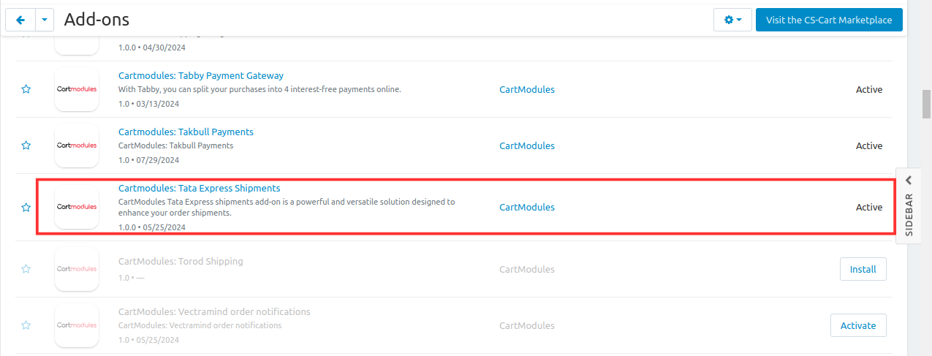Open Cartmodules: Takbull Payments link
Image resolution: width=932 pixels, height=356 pixels.
pyautogui.click(x=186, y=132)
